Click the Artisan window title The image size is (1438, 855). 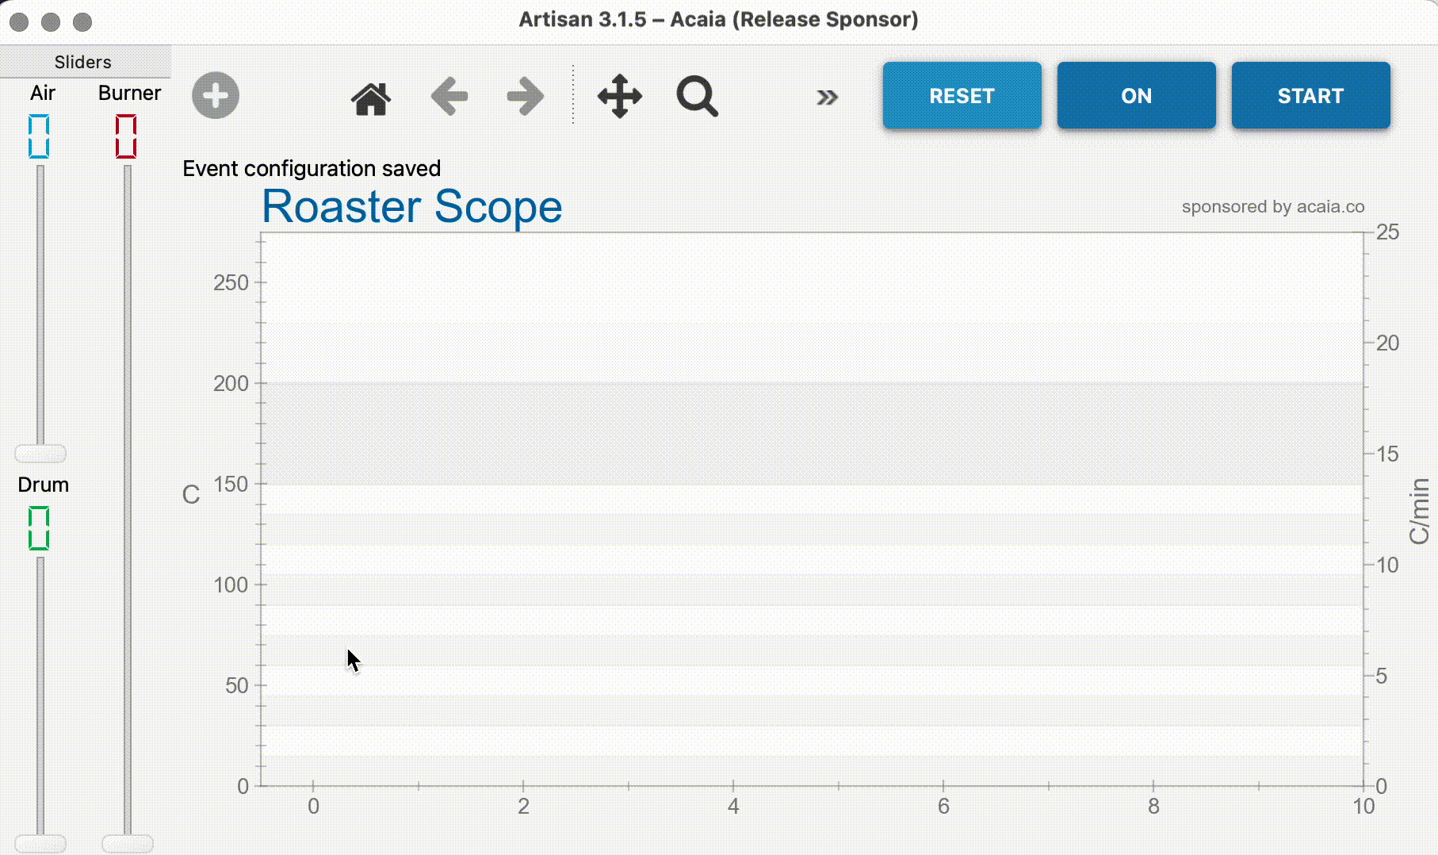[718, 20]
